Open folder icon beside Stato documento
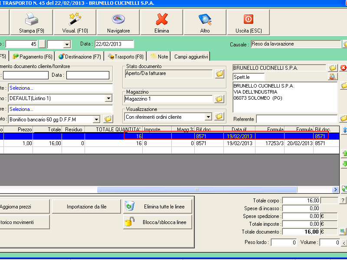The image size is (347, 260). pyautogui.click(x=219, y=74)
